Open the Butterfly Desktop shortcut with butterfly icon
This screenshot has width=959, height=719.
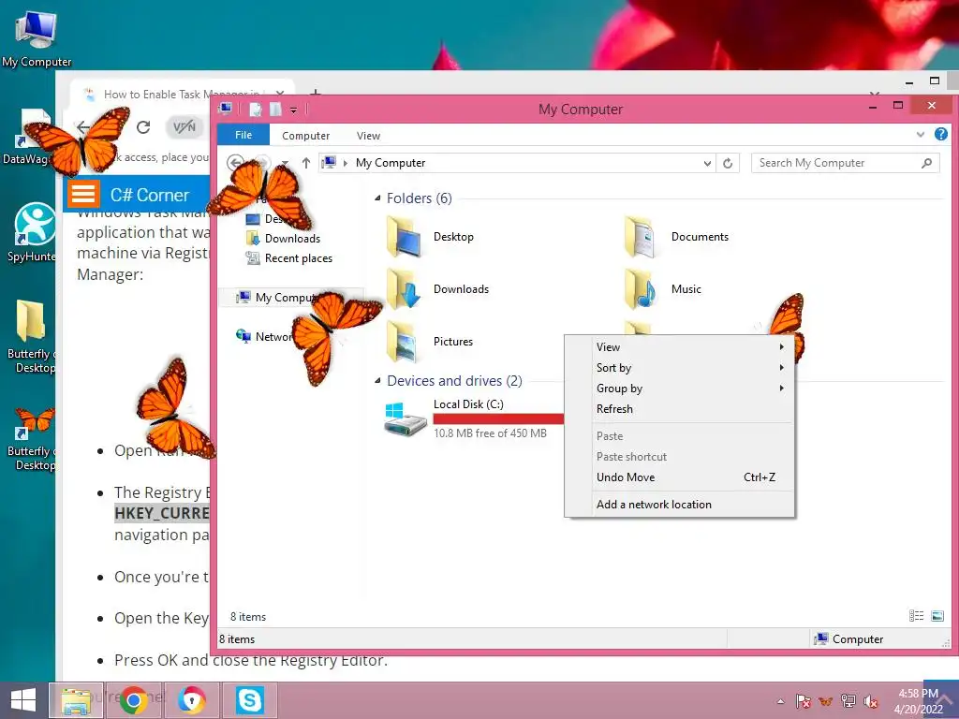pyautogui.click(x=31, y=439)
